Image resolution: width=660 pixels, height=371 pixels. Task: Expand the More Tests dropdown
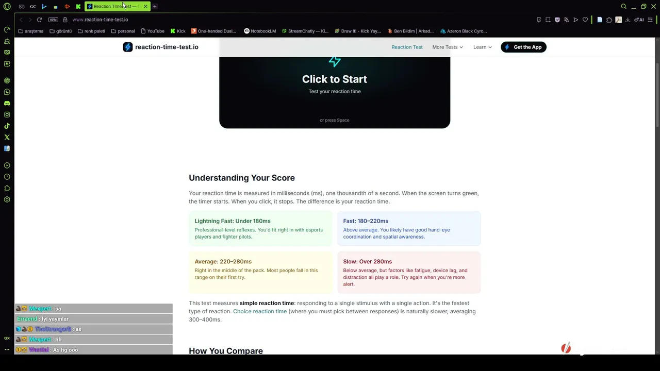pyautogui.click(x=448, y=47)
